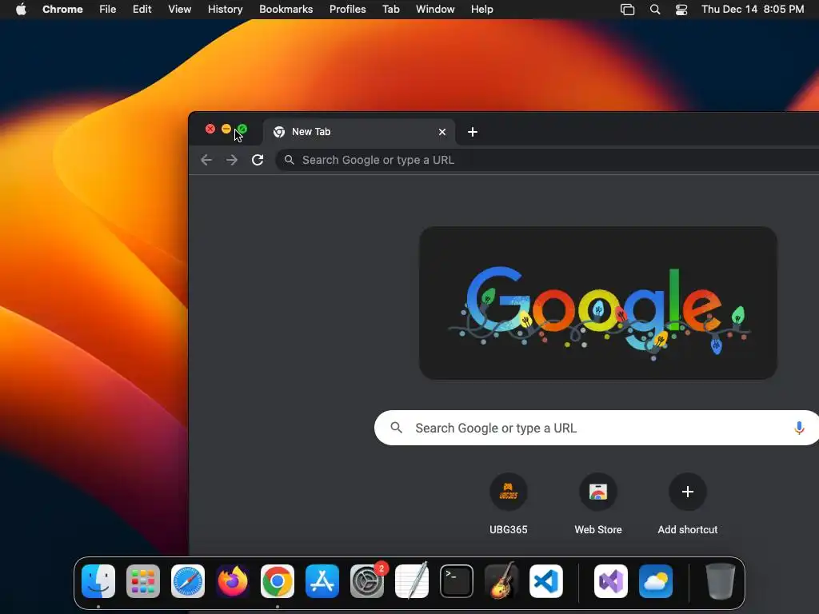Viewport: 819px width, 614px height.
Task: Launch Safari from the dock
Action: (188, 581)
